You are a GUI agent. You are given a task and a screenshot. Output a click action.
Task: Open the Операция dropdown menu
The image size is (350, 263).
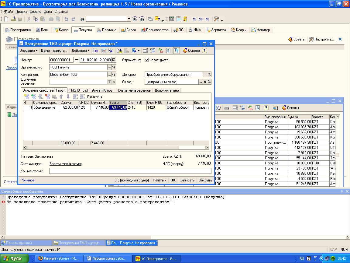28,51
